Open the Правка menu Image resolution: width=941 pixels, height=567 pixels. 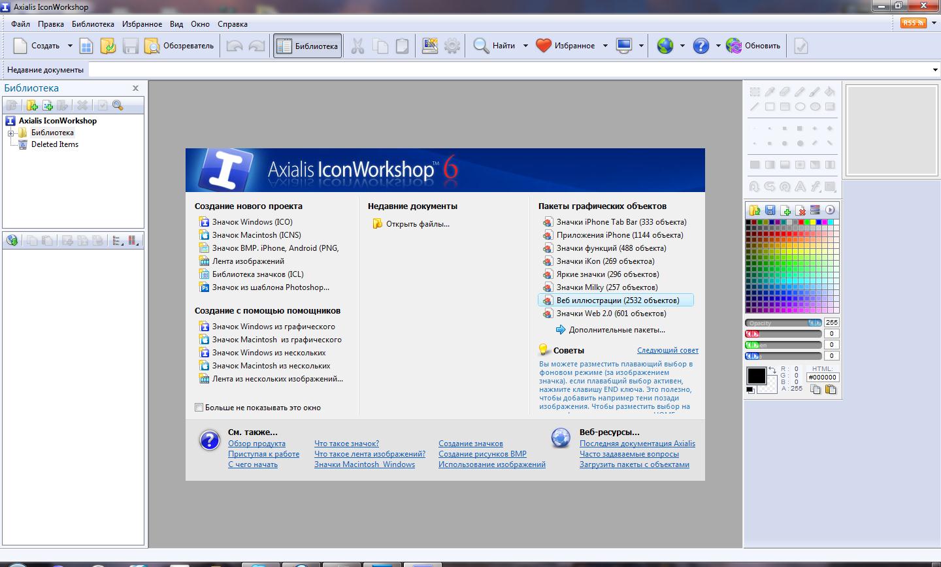pyautogui.click(x=51, y=24)
